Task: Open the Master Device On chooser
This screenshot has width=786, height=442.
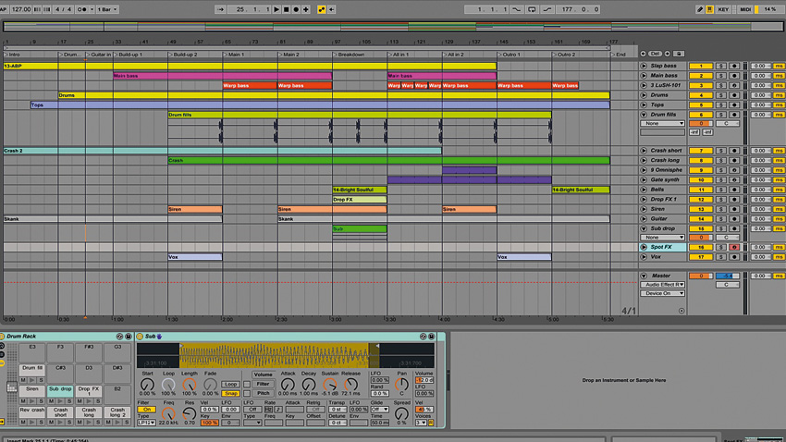Action: (663, 293)
